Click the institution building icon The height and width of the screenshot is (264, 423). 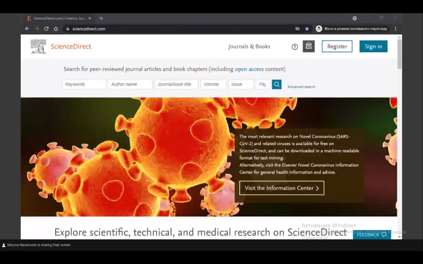point(309,46)
